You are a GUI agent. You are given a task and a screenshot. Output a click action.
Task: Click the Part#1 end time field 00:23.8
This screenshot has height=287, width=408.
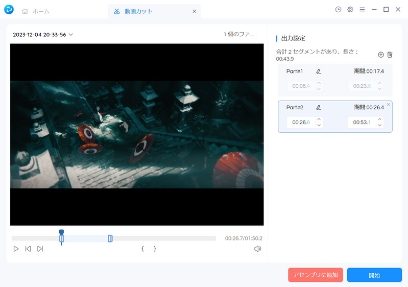pyautogui.click(x=362, y=86)
